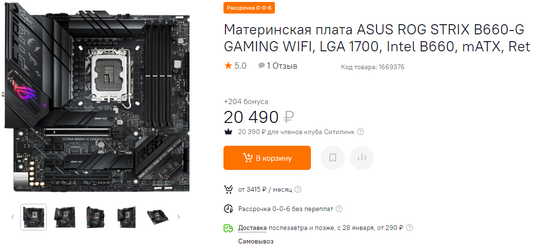Select the fourth motherboard thumbnail
Screen dimensions: 547x244
pyautogui.click(x=127, y=217)
